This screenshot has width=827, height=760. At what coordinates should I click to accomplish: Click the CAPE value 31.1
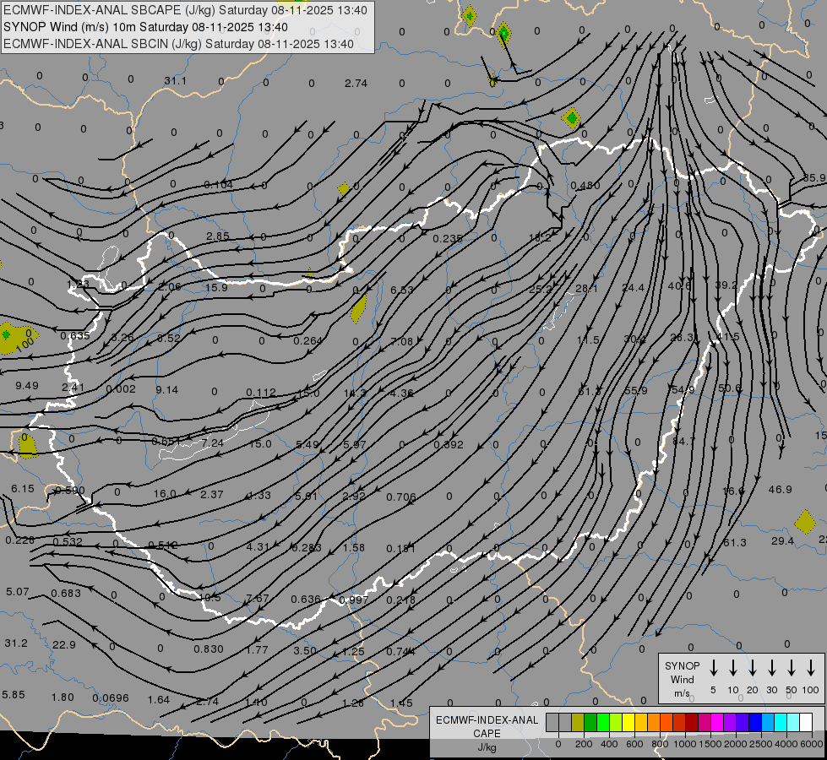point(175,81)
